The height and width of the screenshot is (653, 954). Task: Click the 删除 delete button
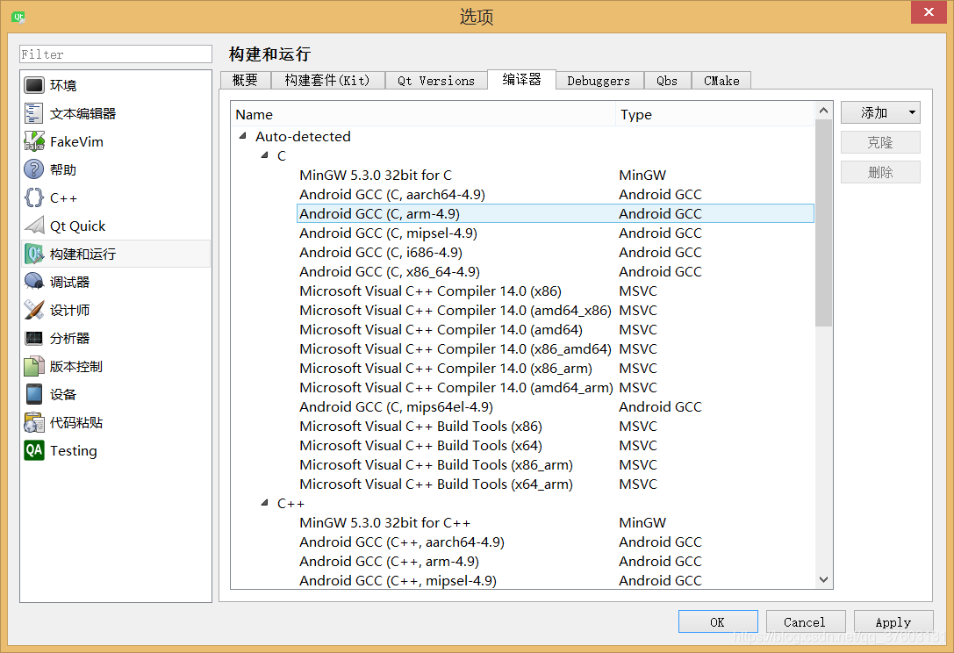[880, 172]
